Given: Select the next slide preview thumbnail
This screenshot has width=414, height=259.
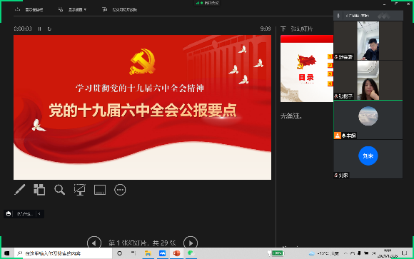Looking at the screenshot, I should [x=307, y=68].
